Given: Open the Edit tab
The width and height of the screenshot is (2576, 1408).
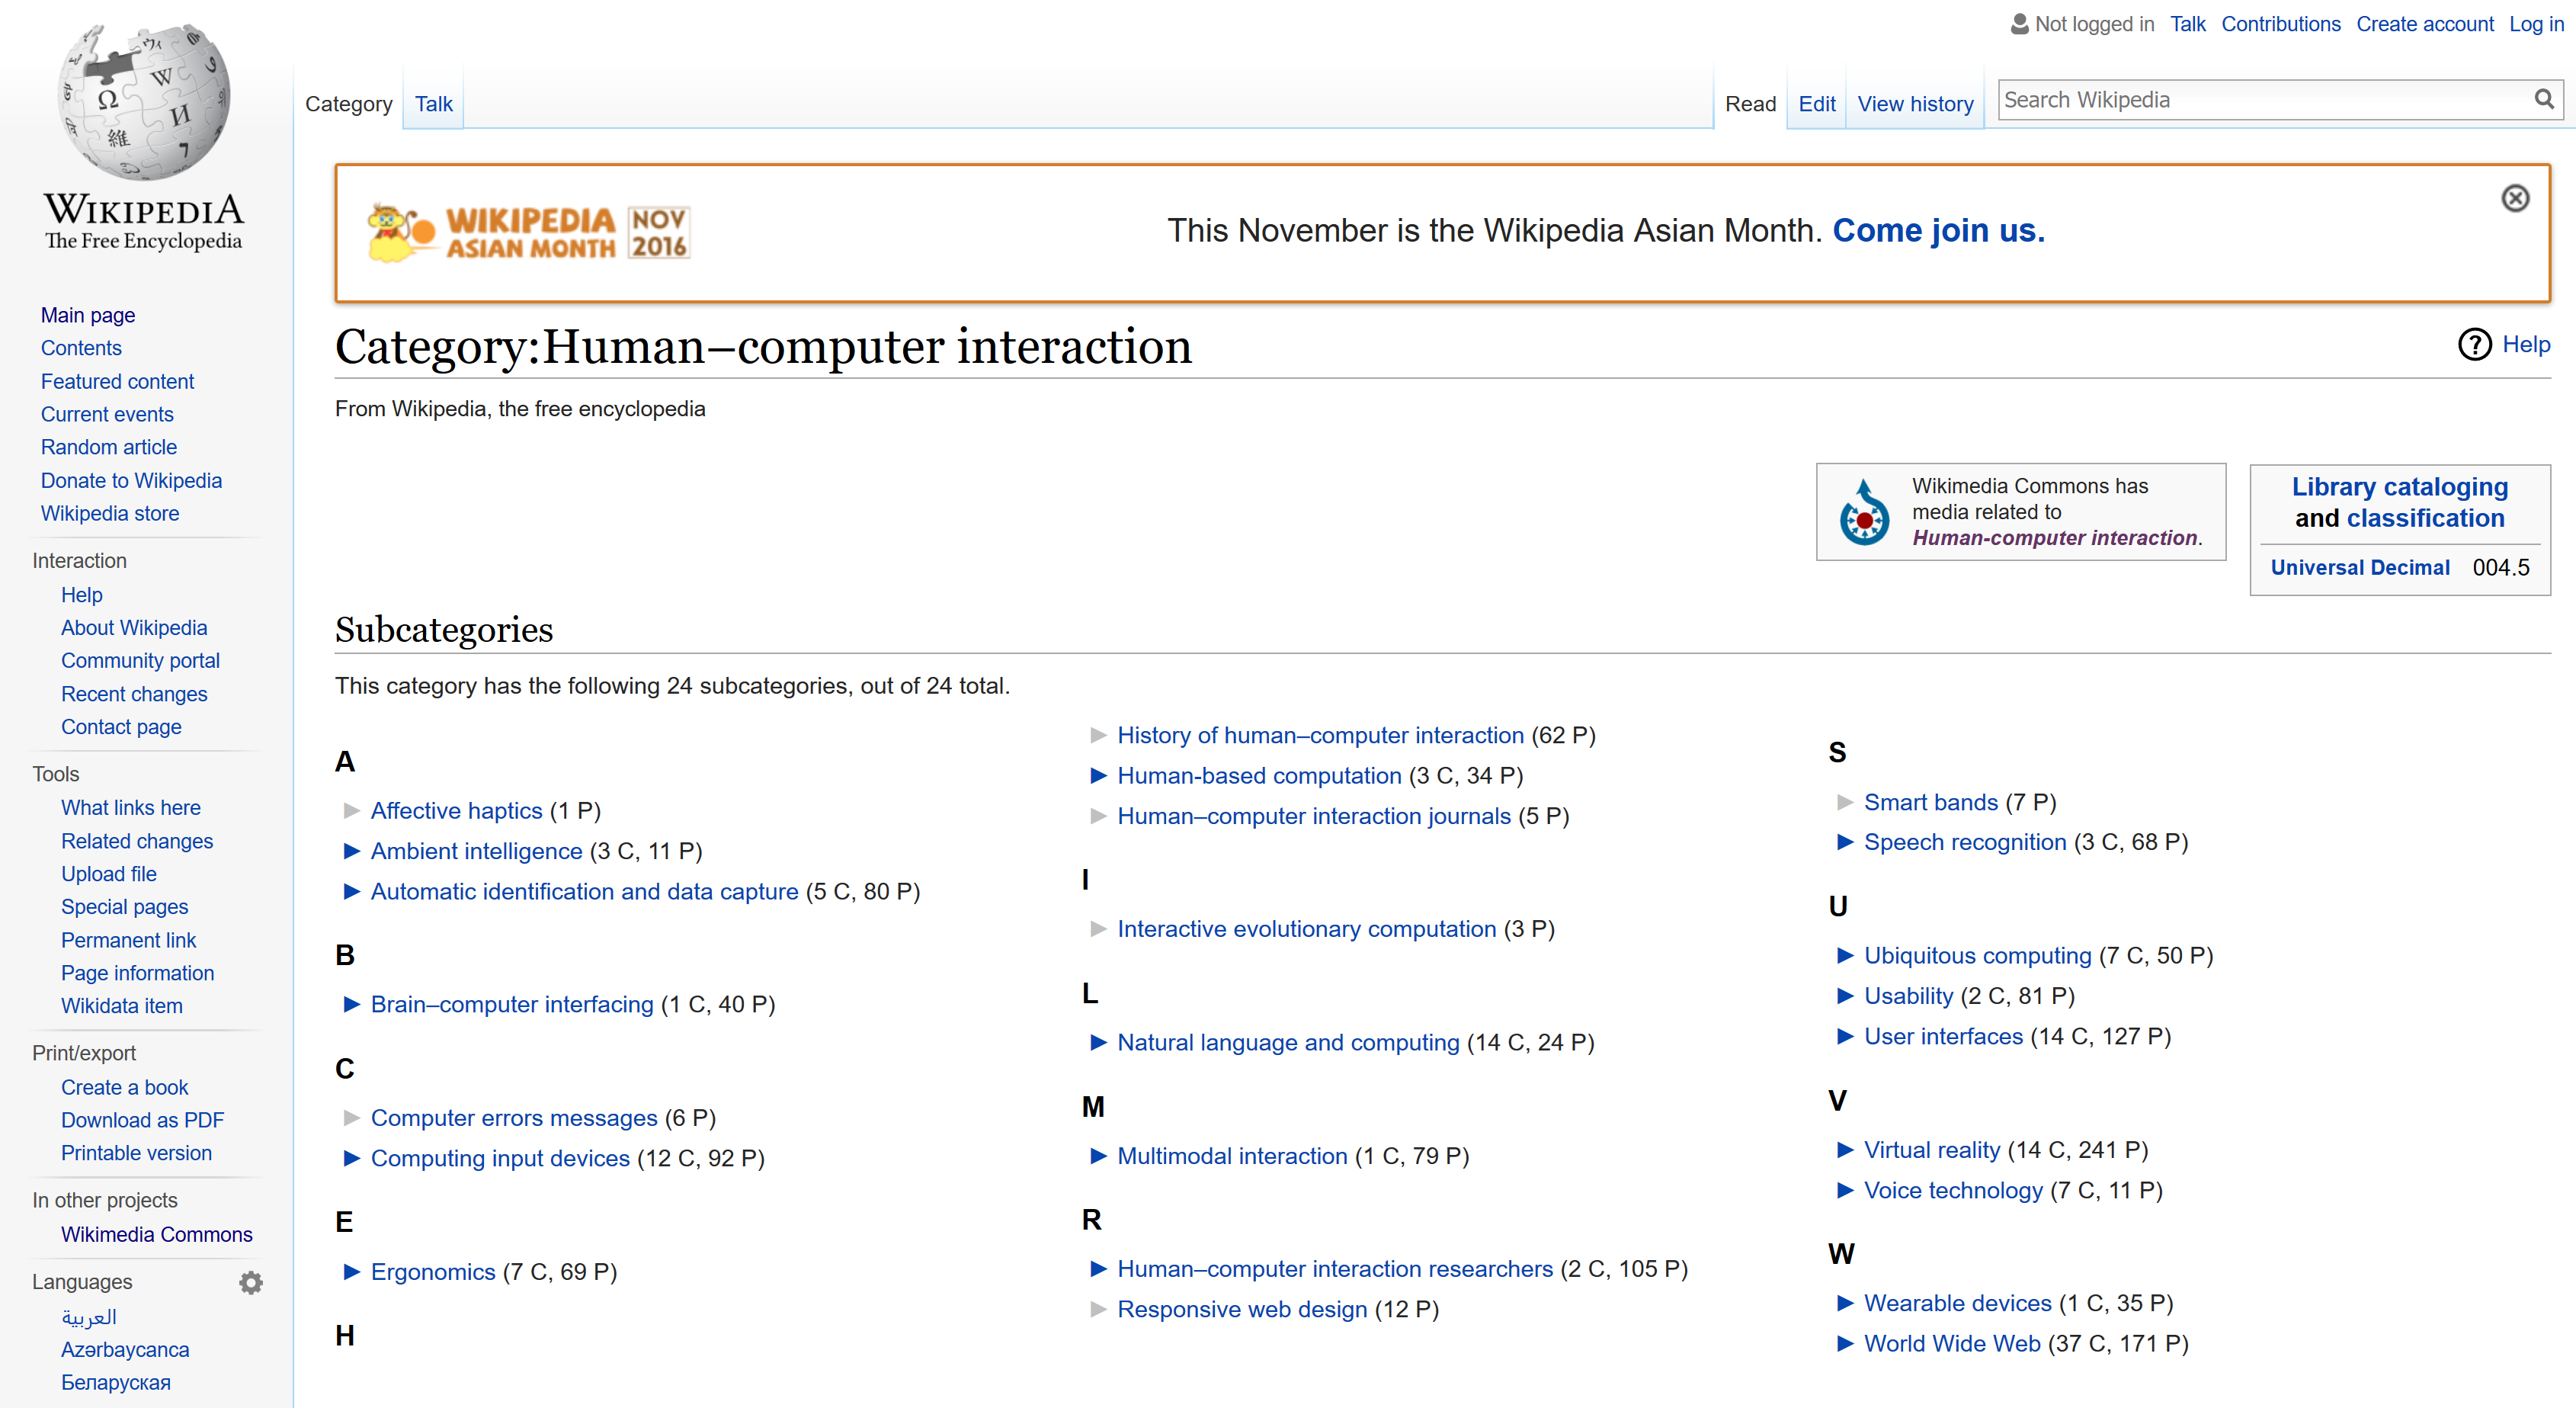Looking at the screenshot, I should 1816,104.
